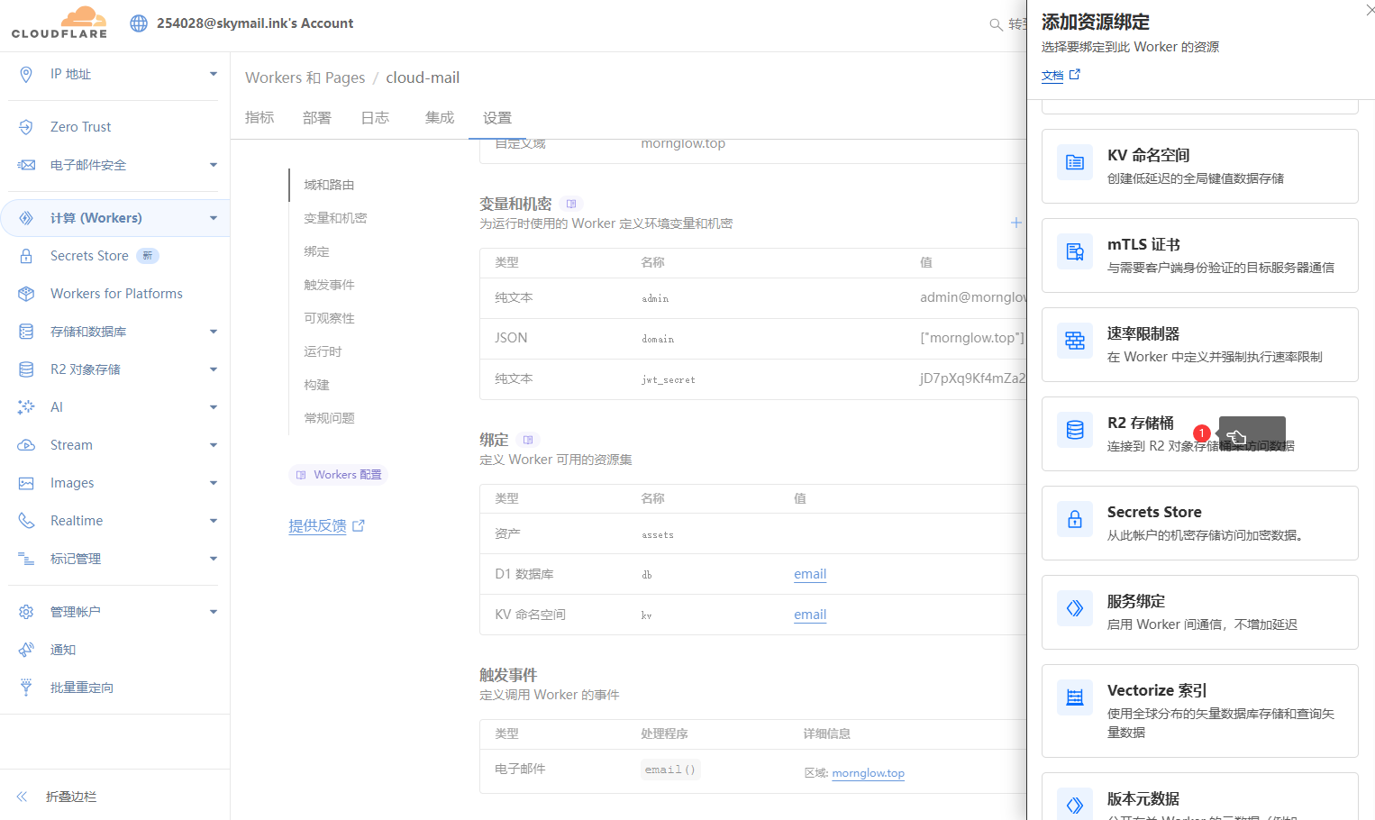
Task: Click the mTLS 证书 certificate icon
Action: click(x=1075, y=252)
